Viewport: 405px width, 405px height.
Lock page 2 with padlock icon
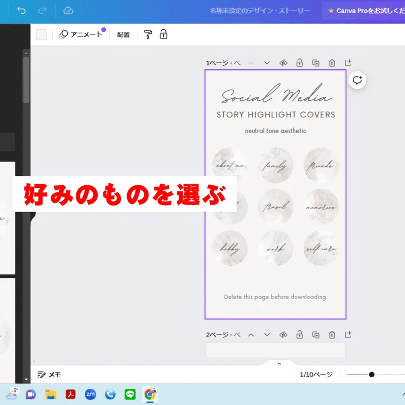point(299,335)
